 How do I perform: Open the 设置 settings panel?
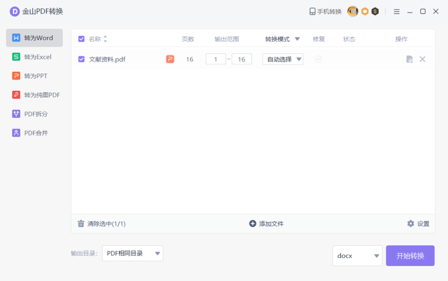point(418,223)
